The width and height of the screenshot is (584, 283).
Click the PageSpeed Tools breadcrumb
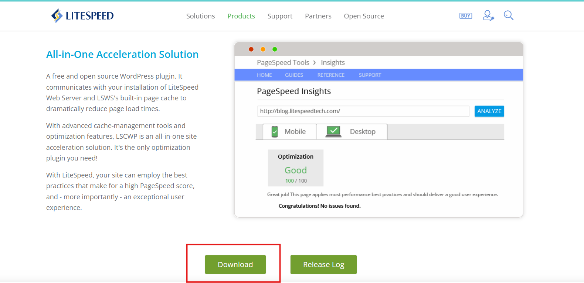[283, 63]
